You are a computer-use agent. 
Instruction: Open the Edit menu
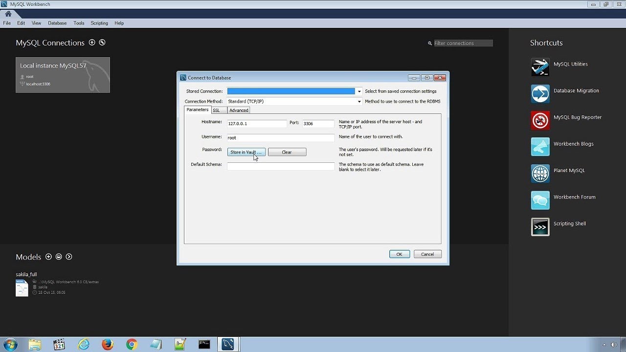[x=21, y=23]
